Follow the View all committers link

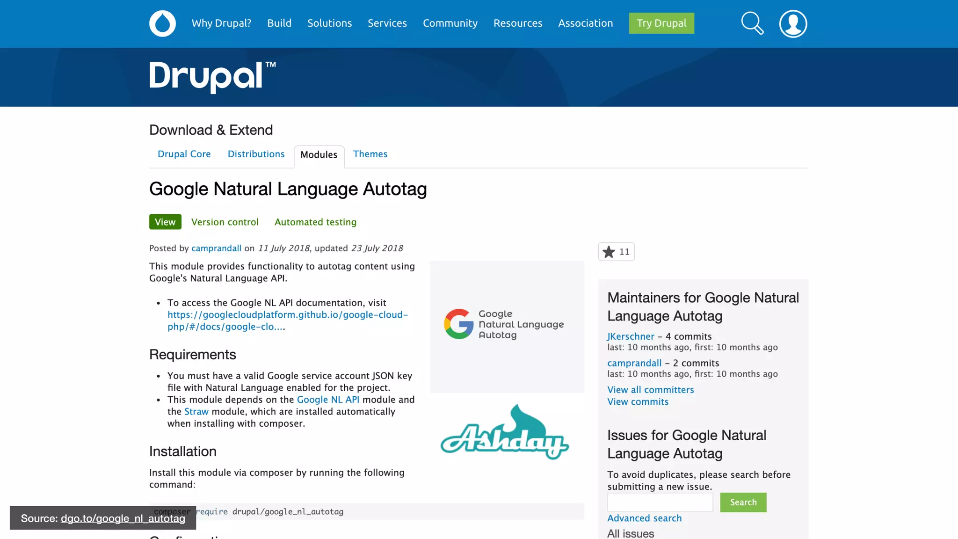coord(650,390)
